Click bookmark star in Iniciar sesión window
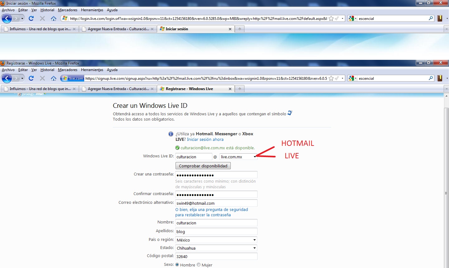449x268 pixels. [331, 18]
